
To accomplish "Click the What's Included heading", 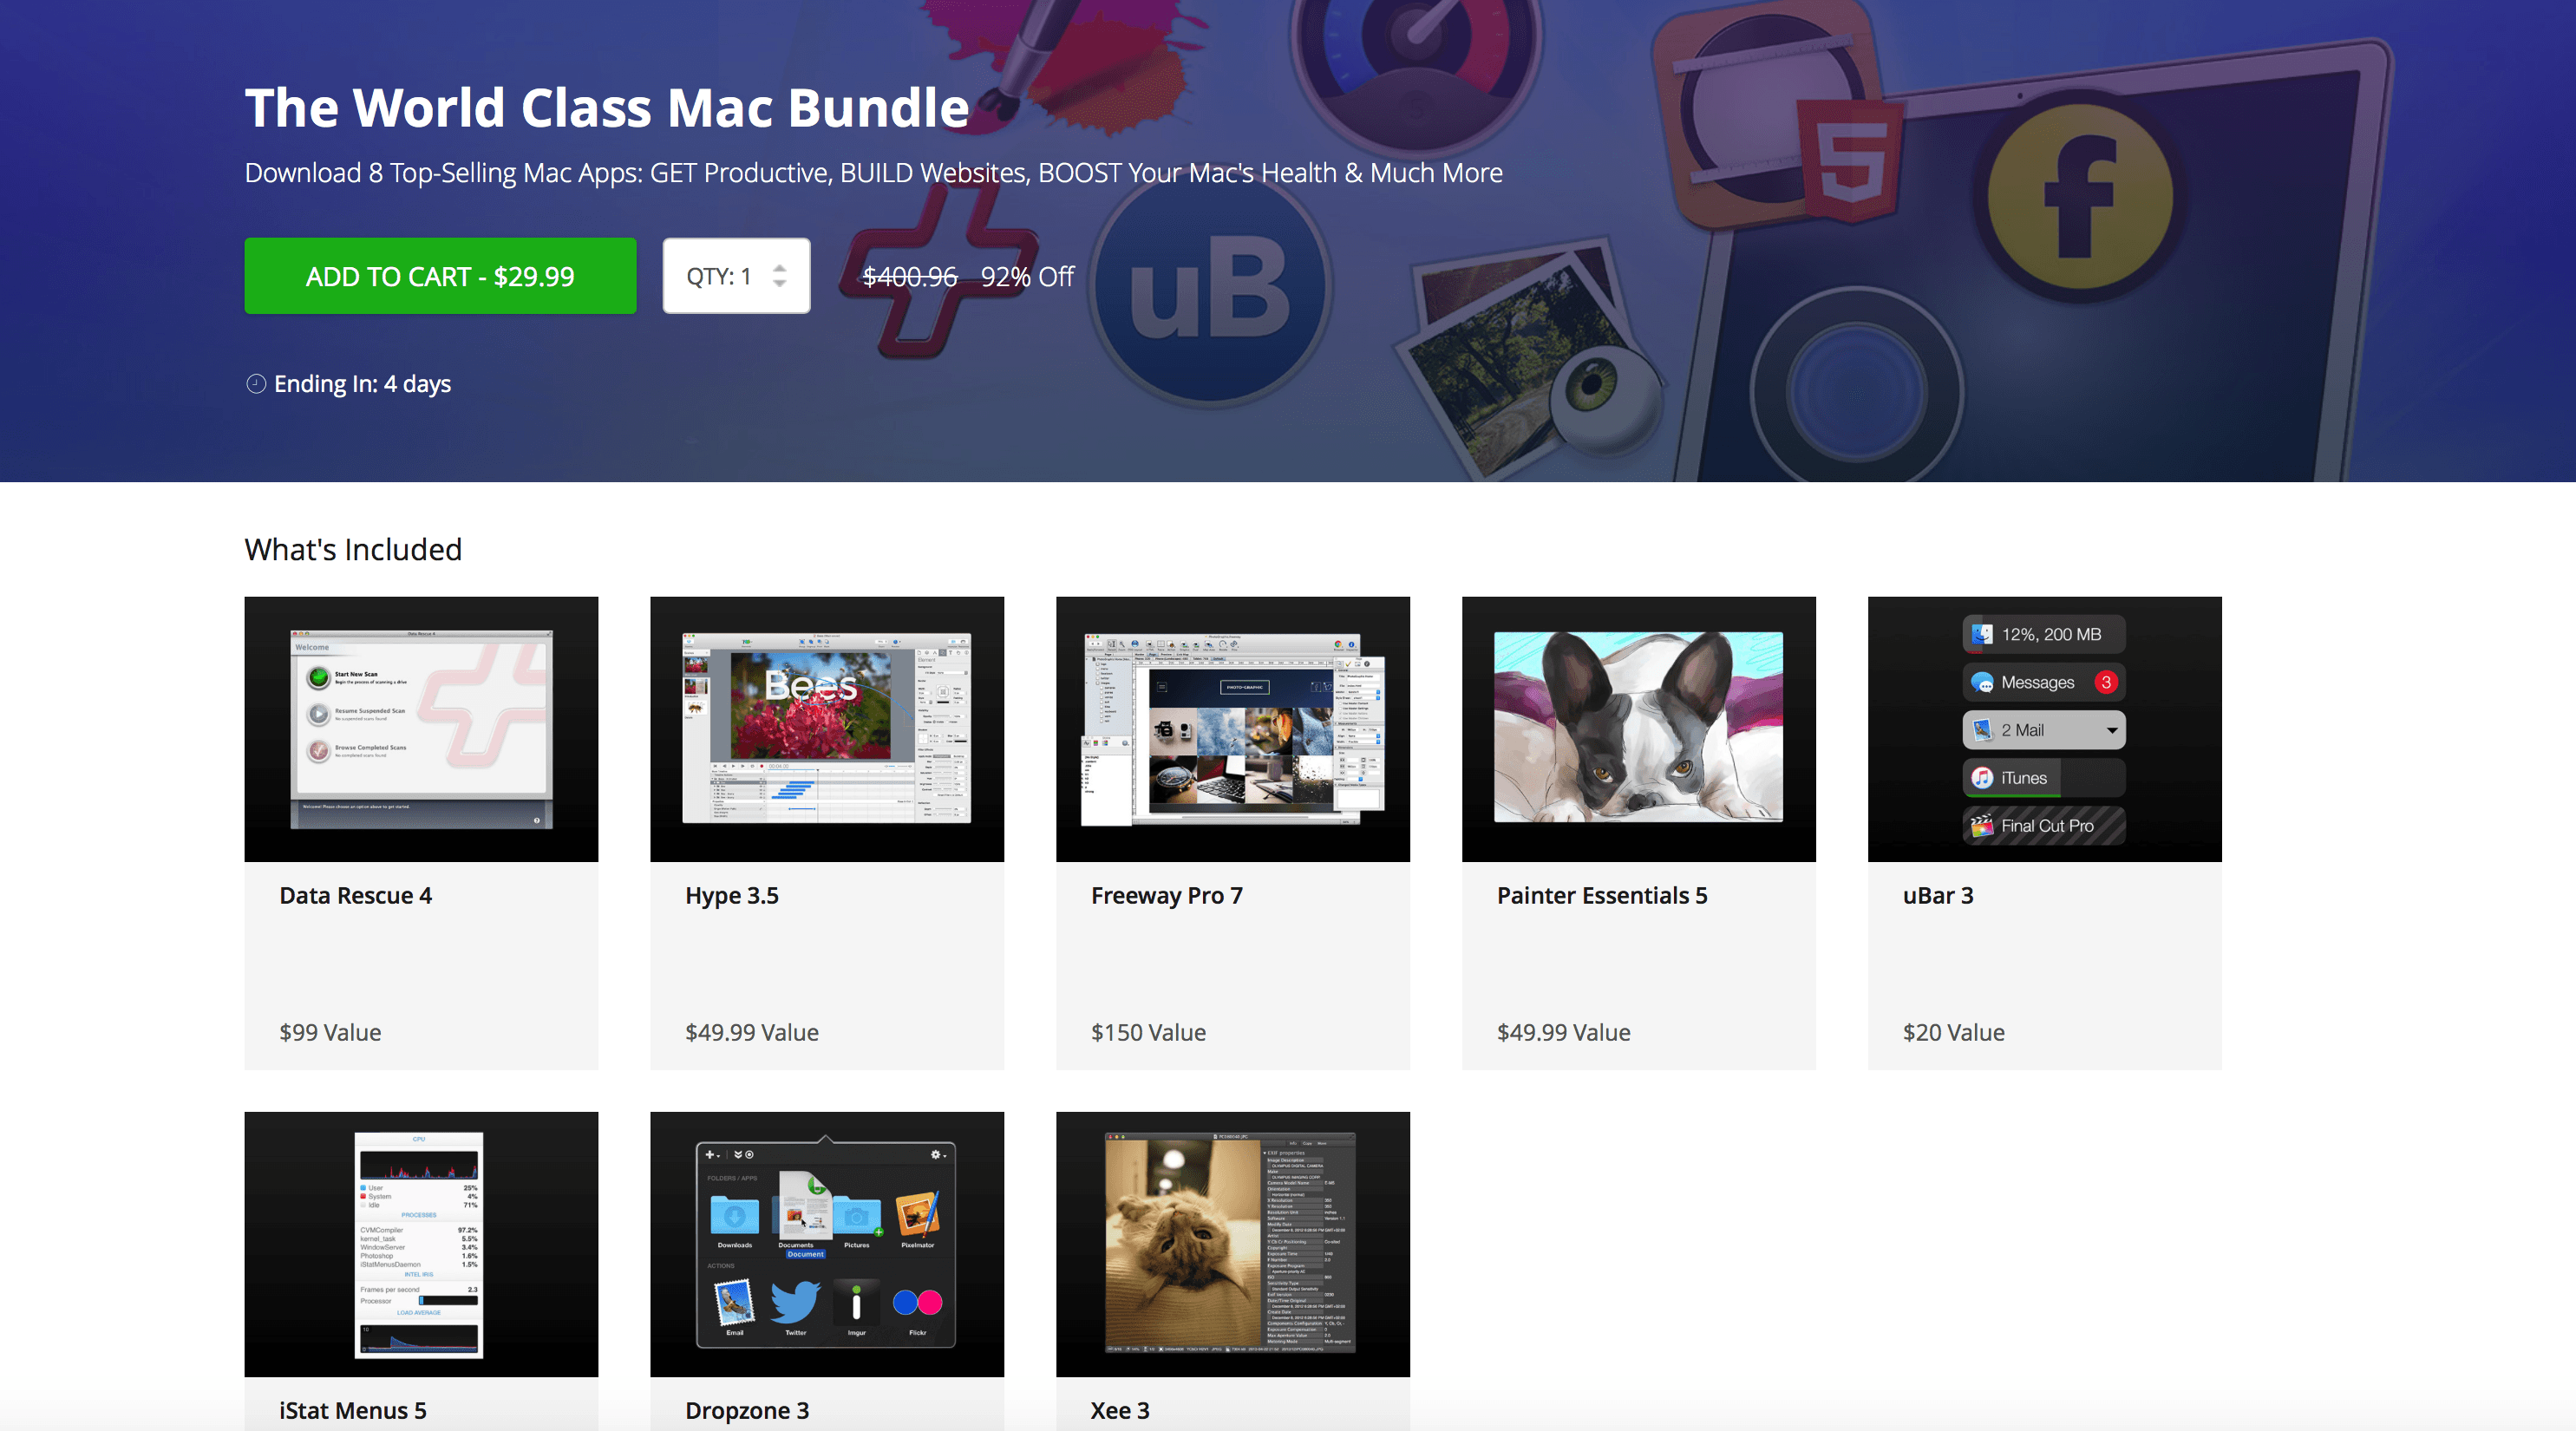I will [353, 549].
